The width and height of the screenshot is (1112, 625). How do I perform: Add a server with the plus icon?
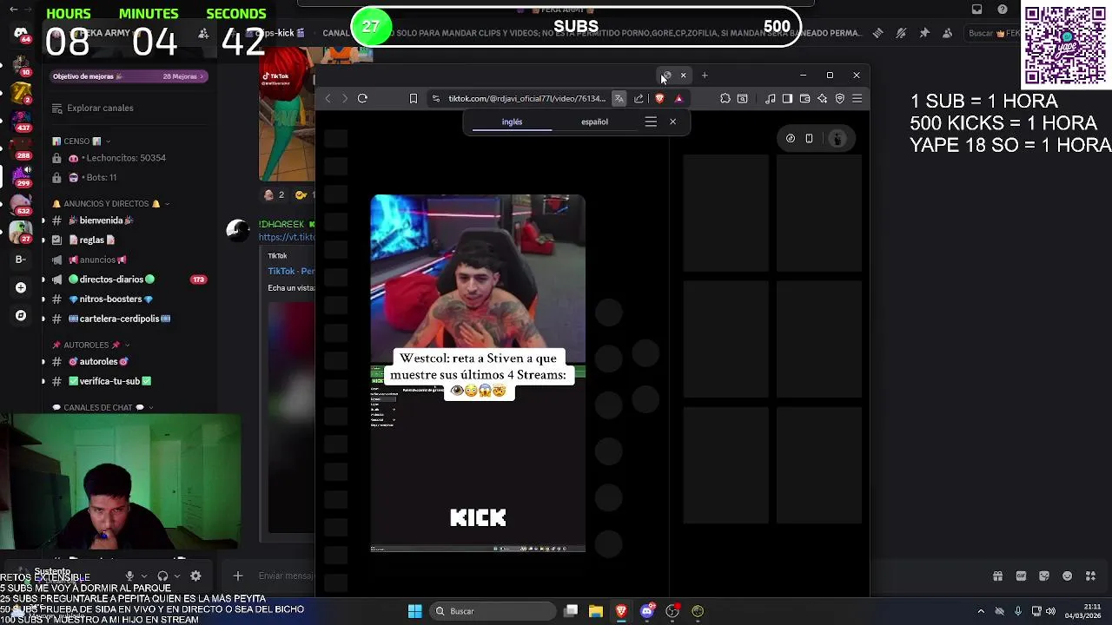pos(21,287)
